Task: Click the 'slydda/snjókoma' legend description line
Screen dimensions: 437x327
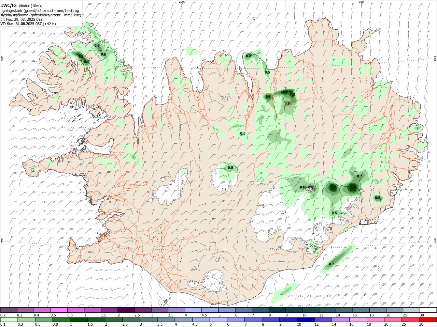Action: pos(41,15)
